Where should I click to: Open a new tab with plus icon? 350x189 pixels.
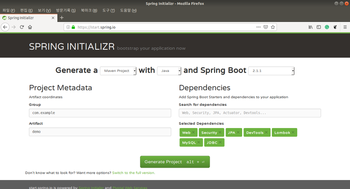[62, 18]
